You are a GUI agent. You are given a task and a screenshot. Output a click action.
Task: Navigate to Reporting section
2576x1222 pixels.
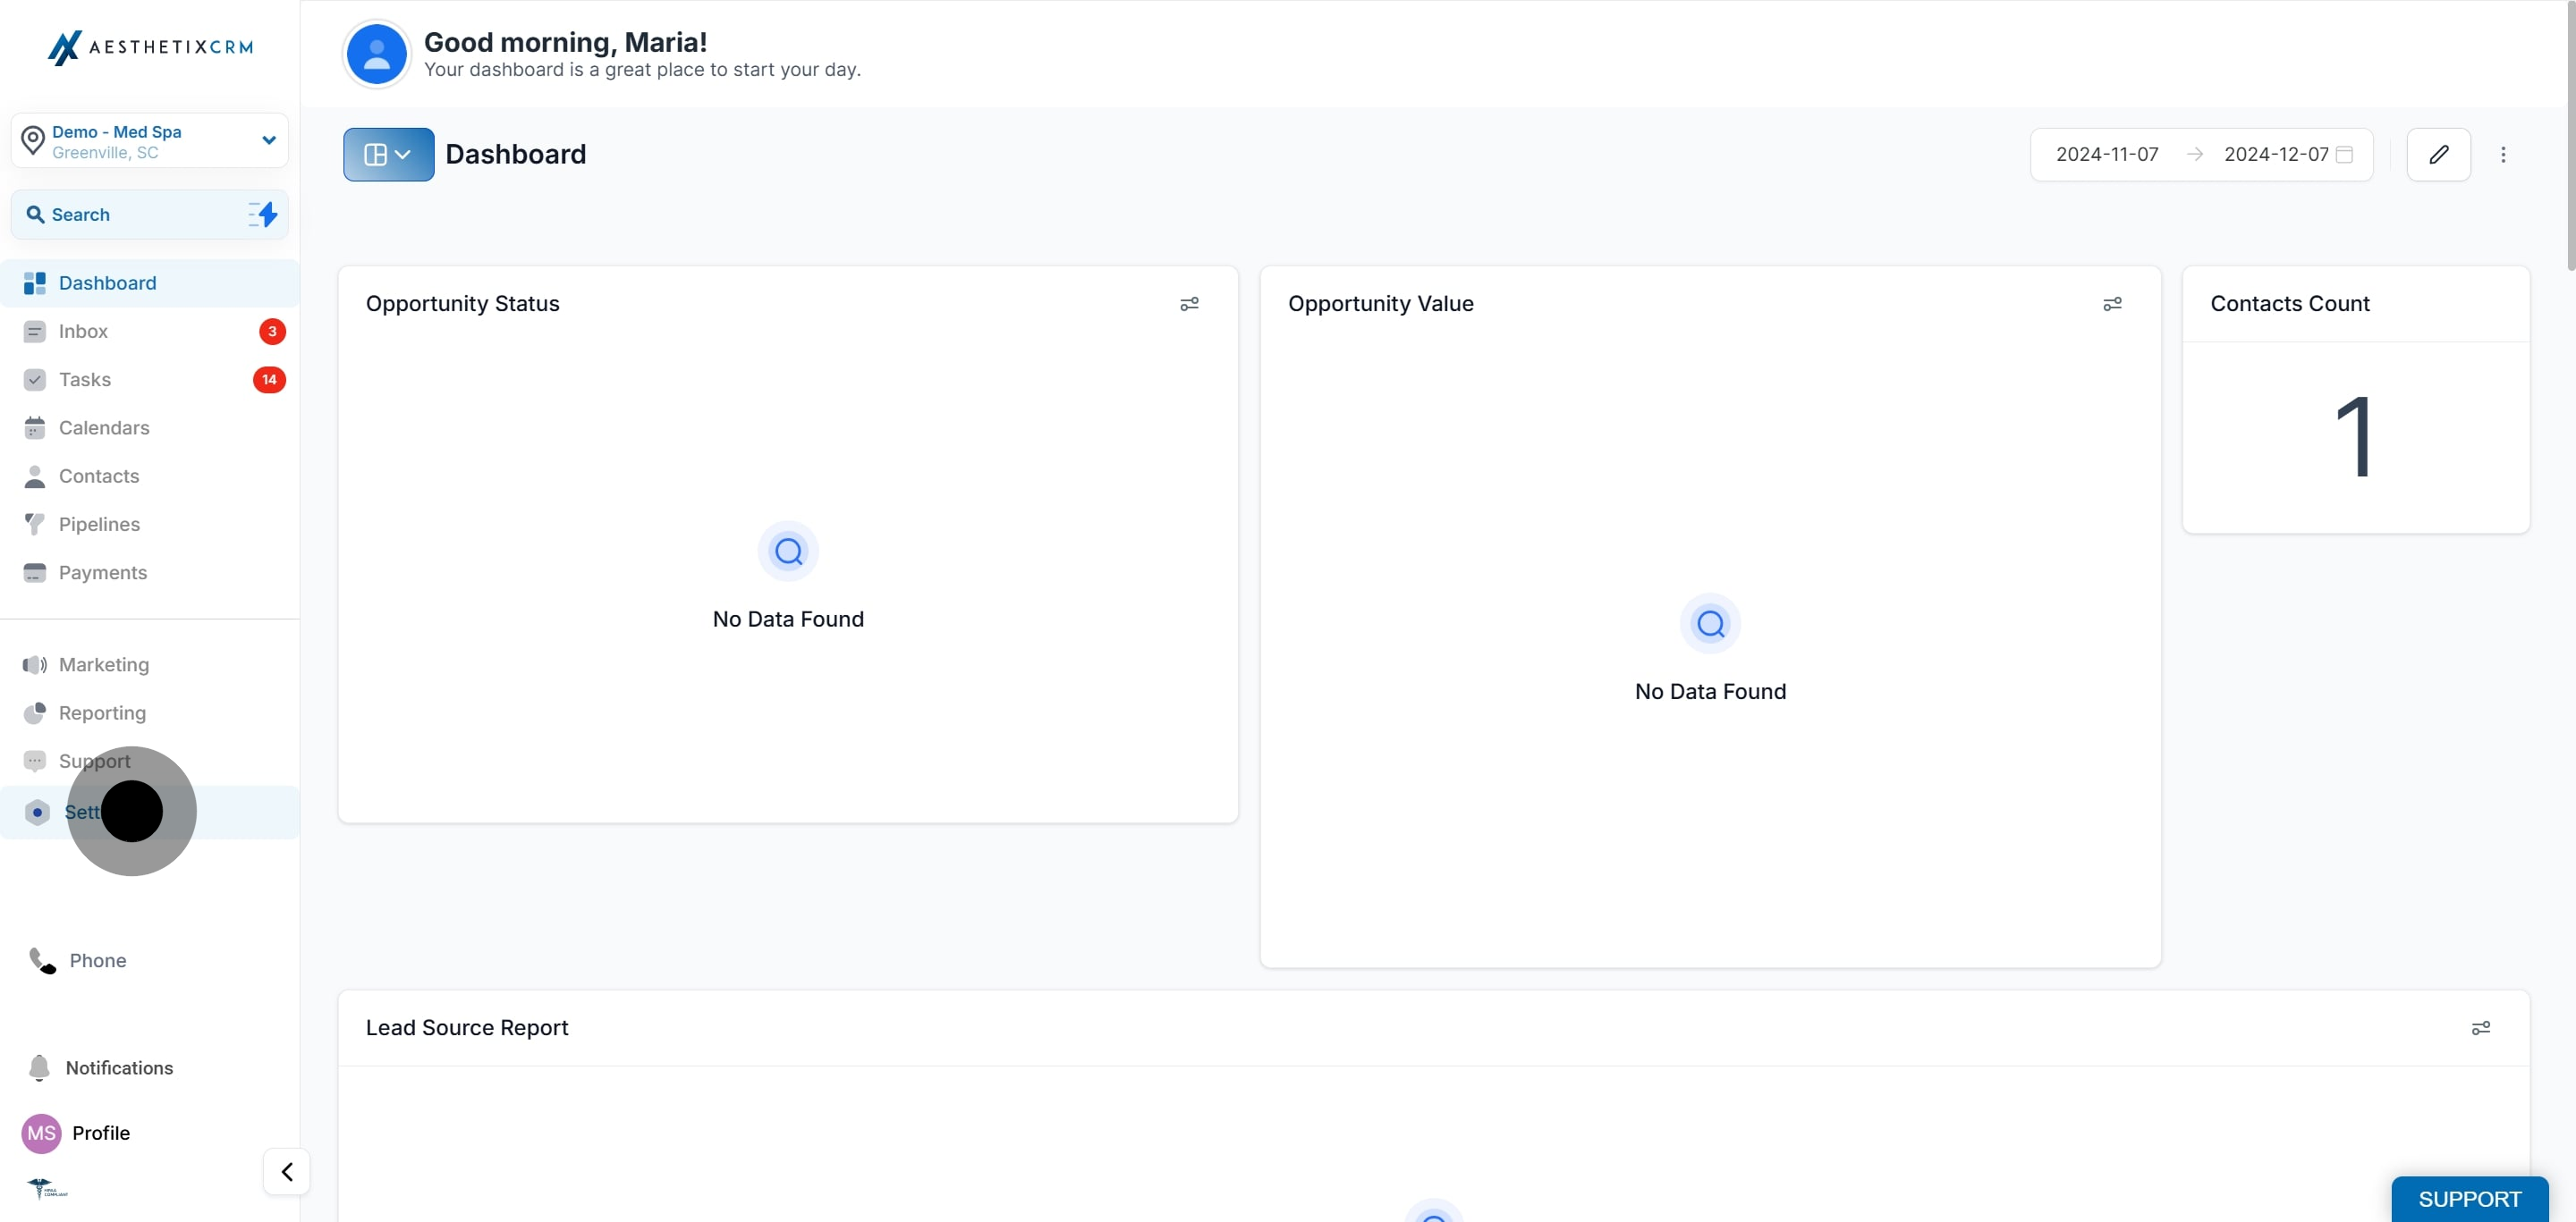coord(102,712)
